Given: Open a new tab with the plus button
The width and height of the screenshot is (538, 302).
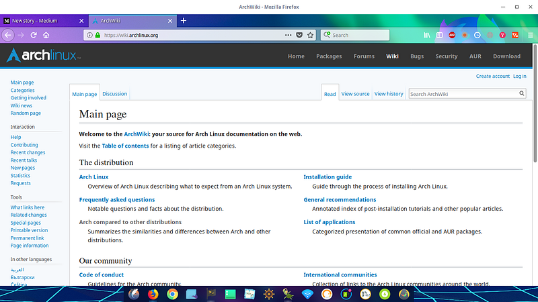Looking at the screenshot, I should pos(184,21).
